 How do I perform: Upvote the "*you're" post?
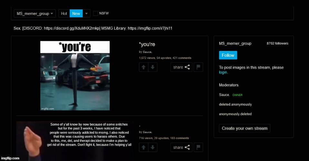(144, 67)
